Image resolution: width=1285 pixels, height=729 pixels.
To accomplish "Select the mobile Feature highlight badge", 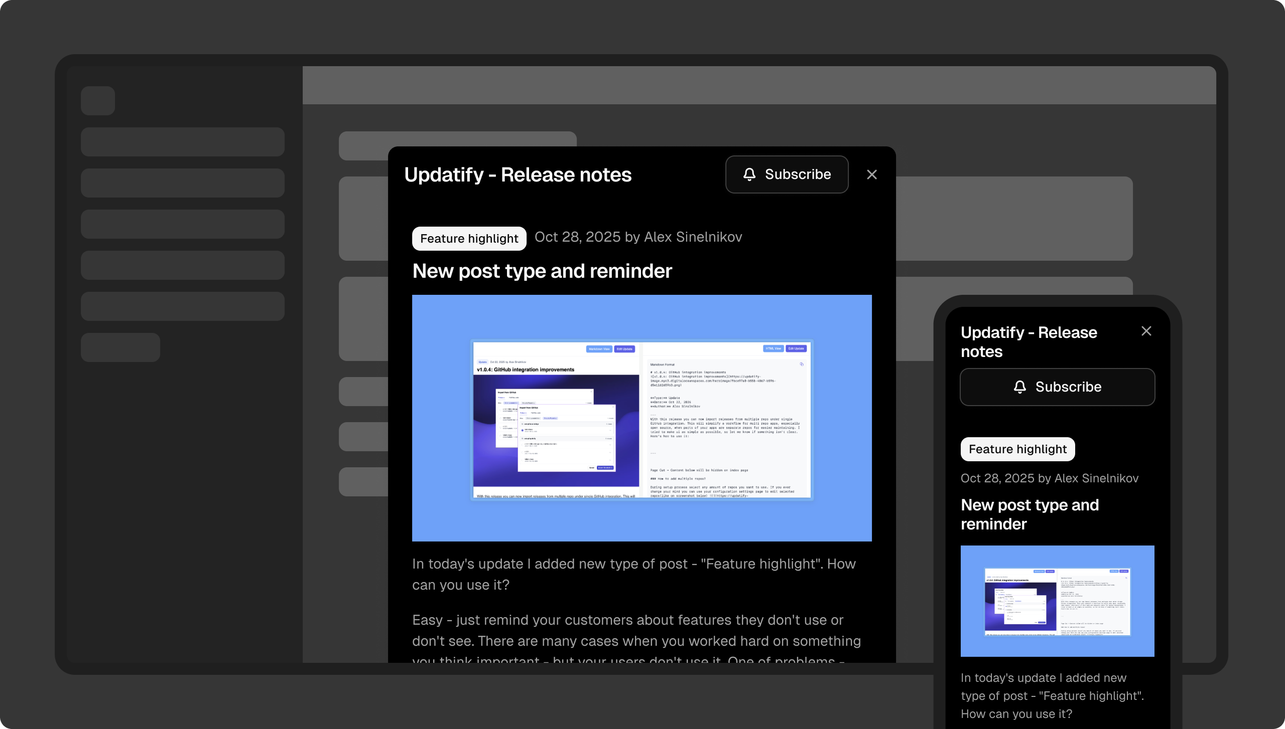I will (x=1017, y=449).
